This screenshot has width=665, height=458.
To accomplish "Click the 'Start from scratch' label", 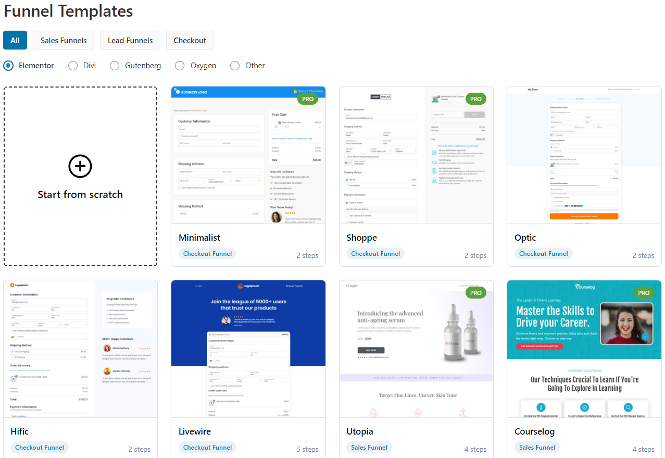I will click(80, 194).
